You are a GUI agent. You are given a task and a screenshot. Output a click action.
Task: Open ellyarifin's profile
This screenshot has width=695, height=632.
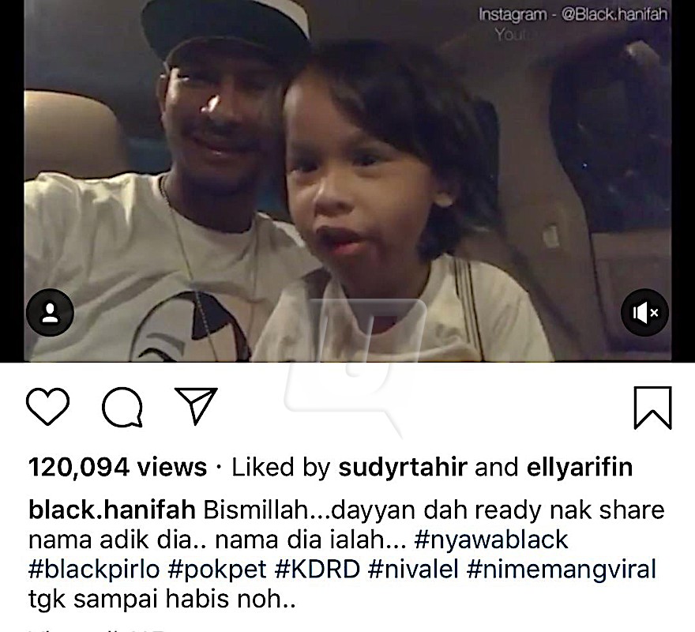580,467
